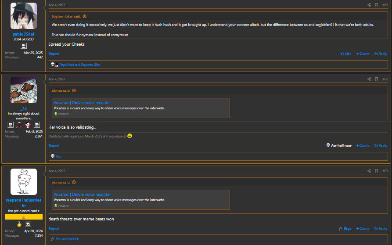Open raepson industries .ltc username link
The width and height of the screenshot is (392, 245).
tap(24, 203)
